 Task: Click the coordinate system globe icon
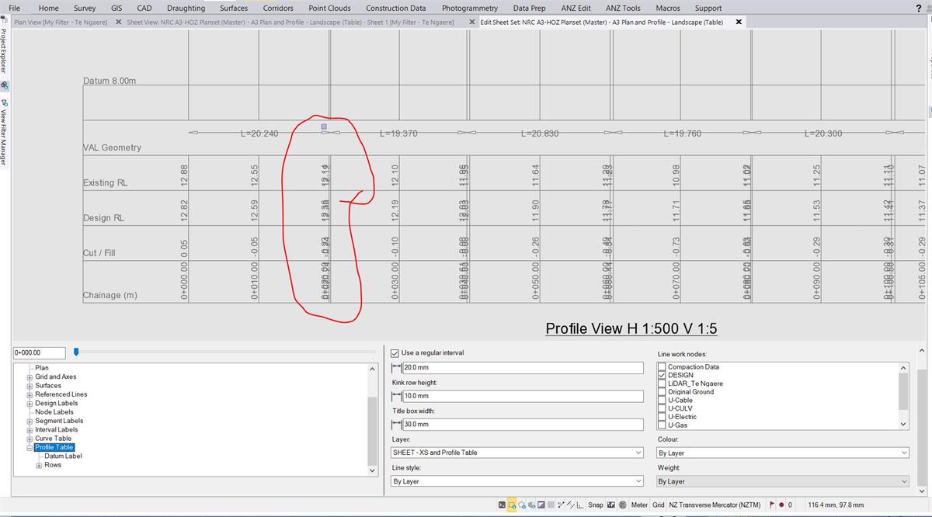pos(622,505)
